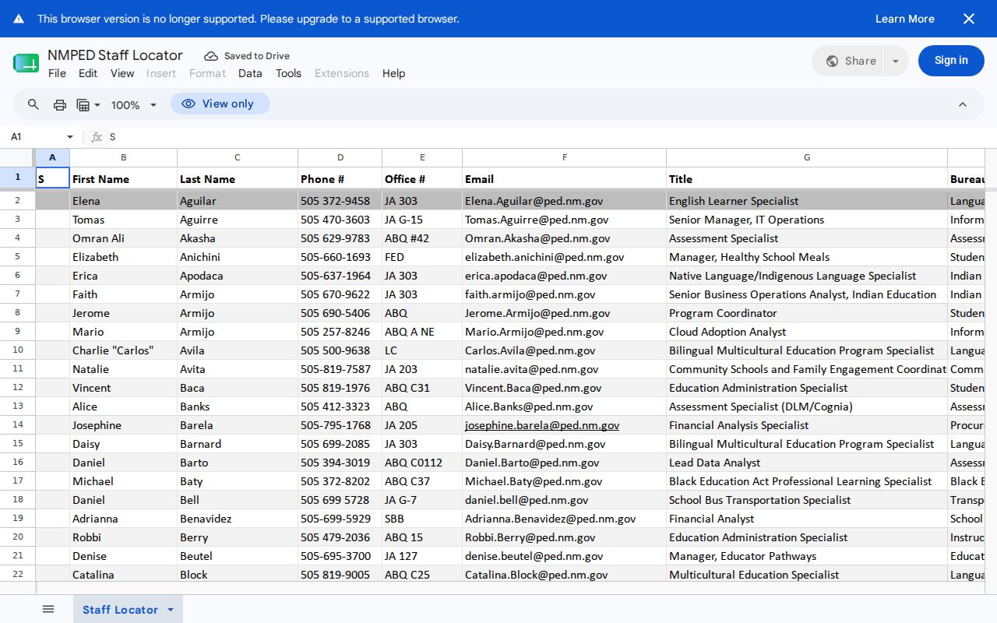Click the formula bar content

(x=545, y=136)
